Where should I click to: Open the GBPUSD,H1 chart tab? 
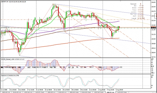click(51, 92)
